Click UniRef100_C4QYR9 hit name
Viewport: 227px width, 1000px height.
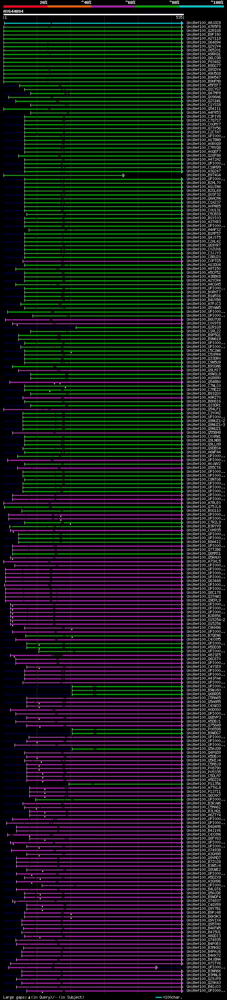tap(204, 905)
